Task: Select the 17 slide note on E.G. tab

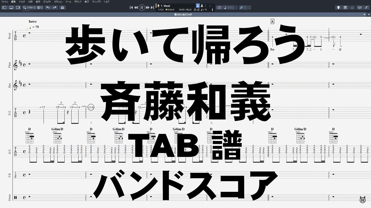Action: point(43,107)
